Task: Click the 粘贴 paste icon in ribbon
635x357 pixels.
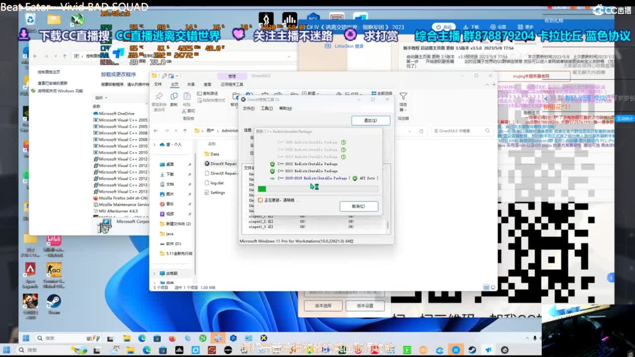Action: (187, 96)
